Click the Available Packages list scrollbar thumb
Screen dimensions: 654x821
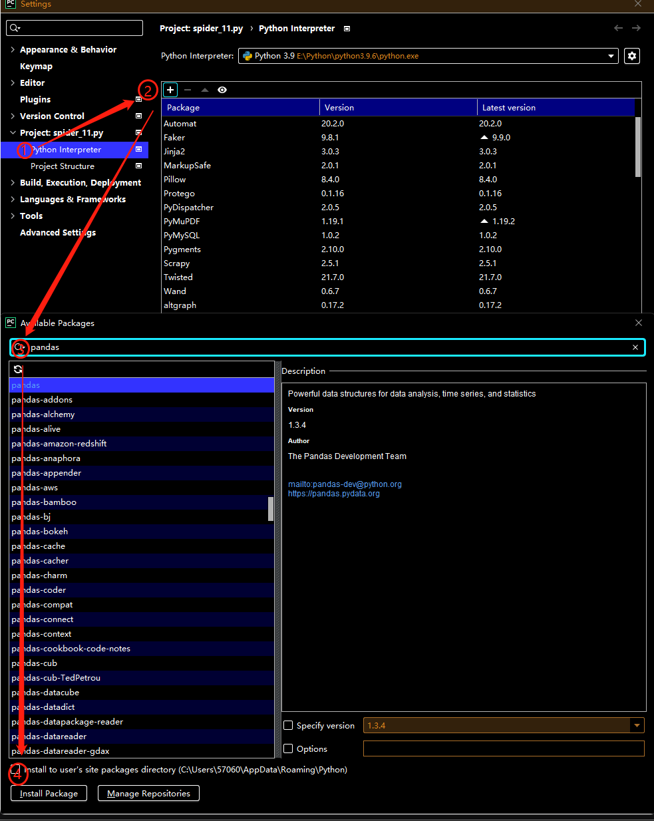pyautogui.click(x=271, y=508)
